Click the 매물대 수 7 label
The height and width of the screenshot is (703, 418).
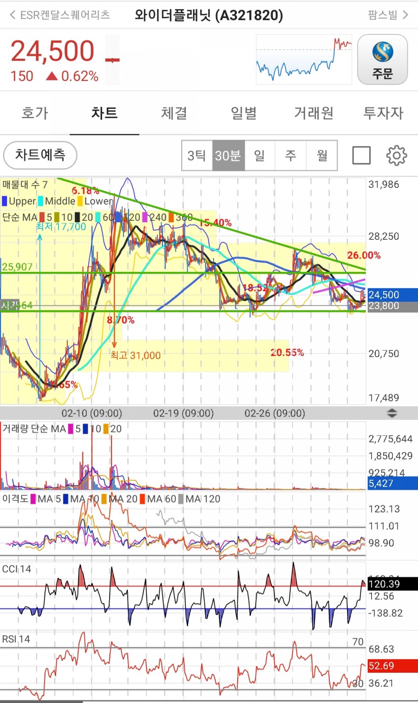tap(25, 185)
